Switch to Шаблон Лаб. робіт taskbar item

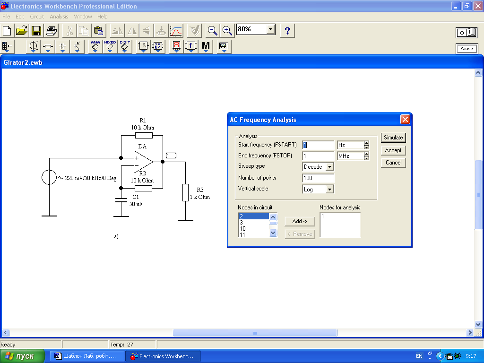coord(86,356)
